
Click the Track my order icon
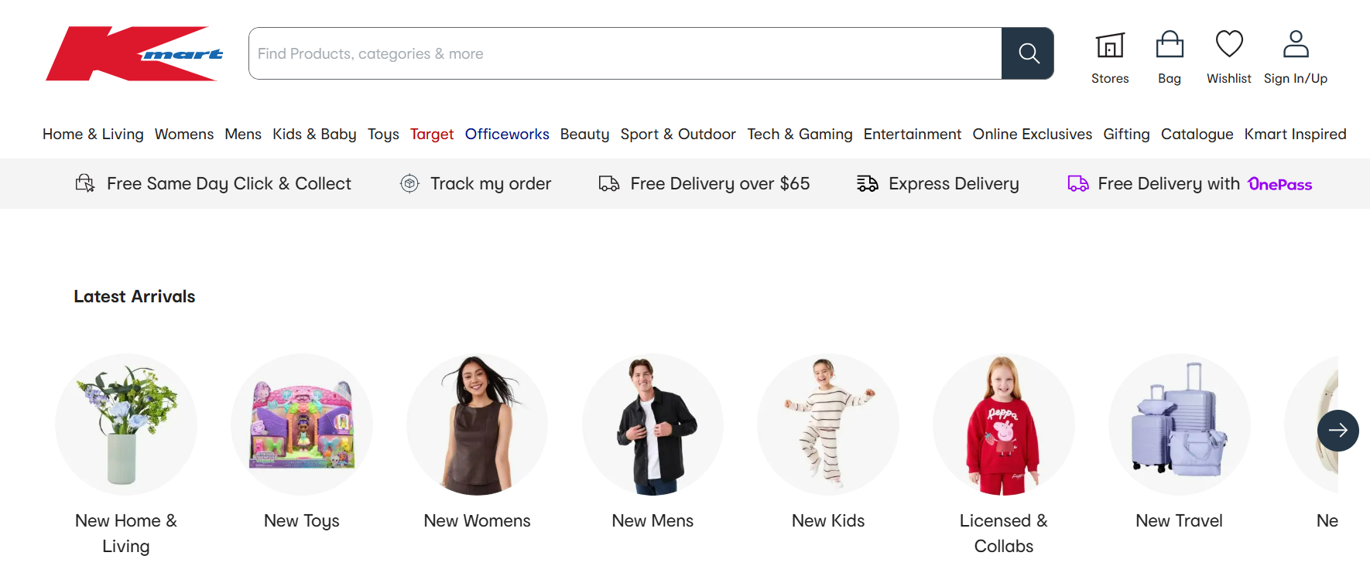[x=409, y=183]
